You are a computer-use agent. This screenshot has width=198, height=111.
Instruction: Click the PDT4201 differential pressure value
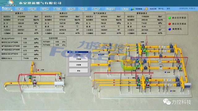57,42
